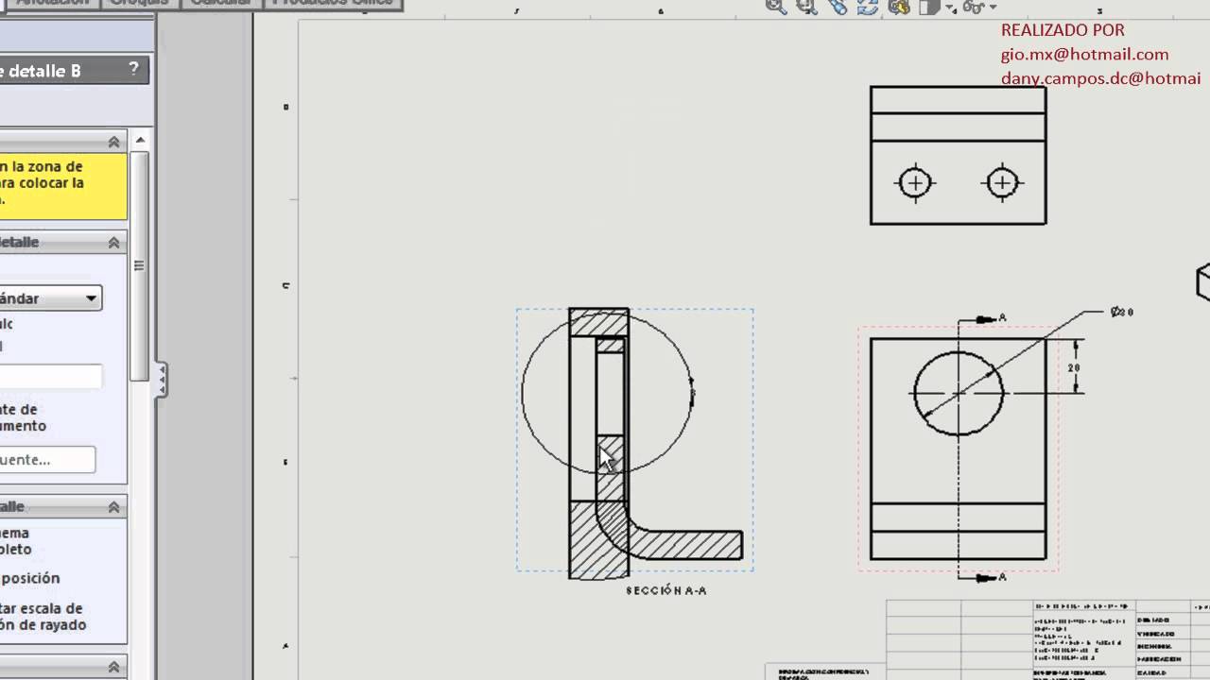Collapse the yellow message section
The height and width of the screenshot is (680, 1210).
[x=114, y=142]
